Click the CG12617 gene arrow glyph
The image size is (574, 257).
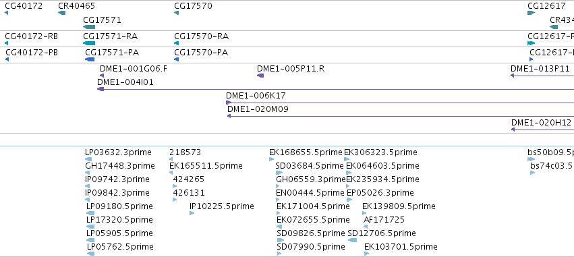tap(532, 13)
